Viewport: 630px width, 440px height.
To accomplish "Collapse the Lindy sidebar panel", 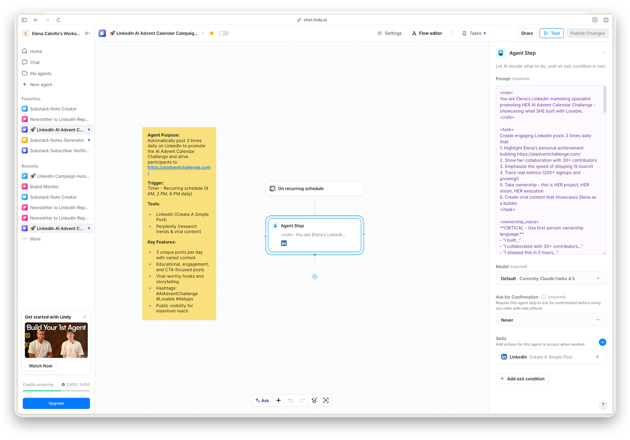I will coord(88,33).
